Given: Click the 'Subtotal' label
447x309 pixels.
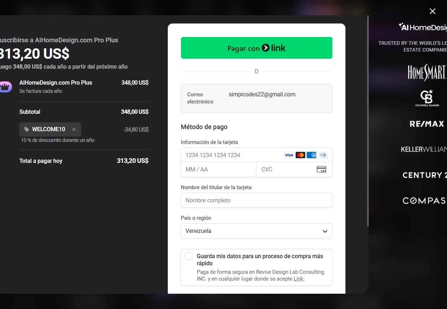Looking at the screenshot, I should tap(30, 112).
